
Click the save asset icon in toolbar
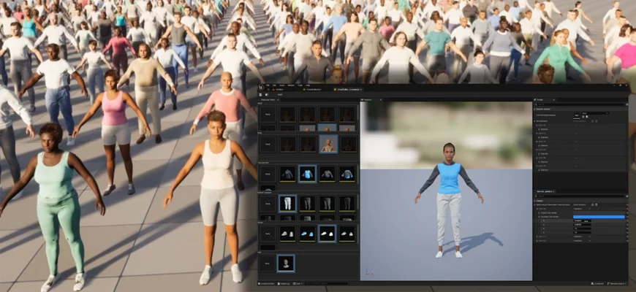[x=260, y=94]
